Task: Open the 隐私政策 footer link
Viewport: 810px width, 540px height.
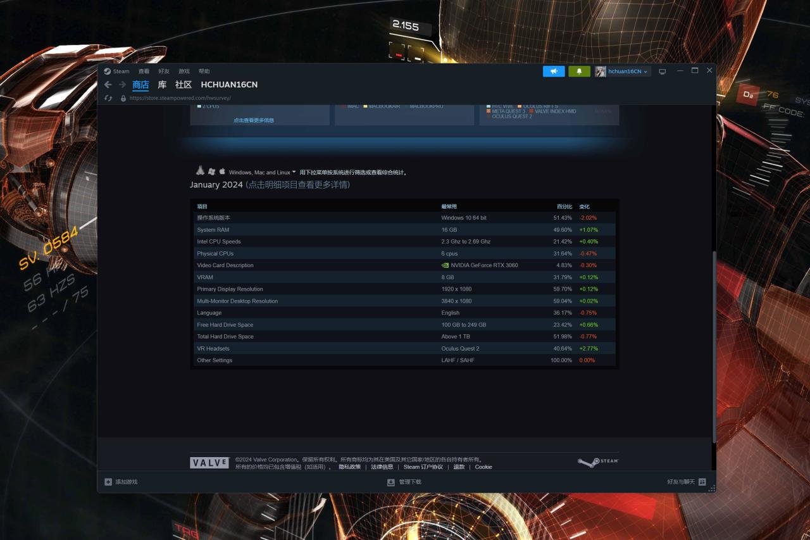Action: (350, 467)
